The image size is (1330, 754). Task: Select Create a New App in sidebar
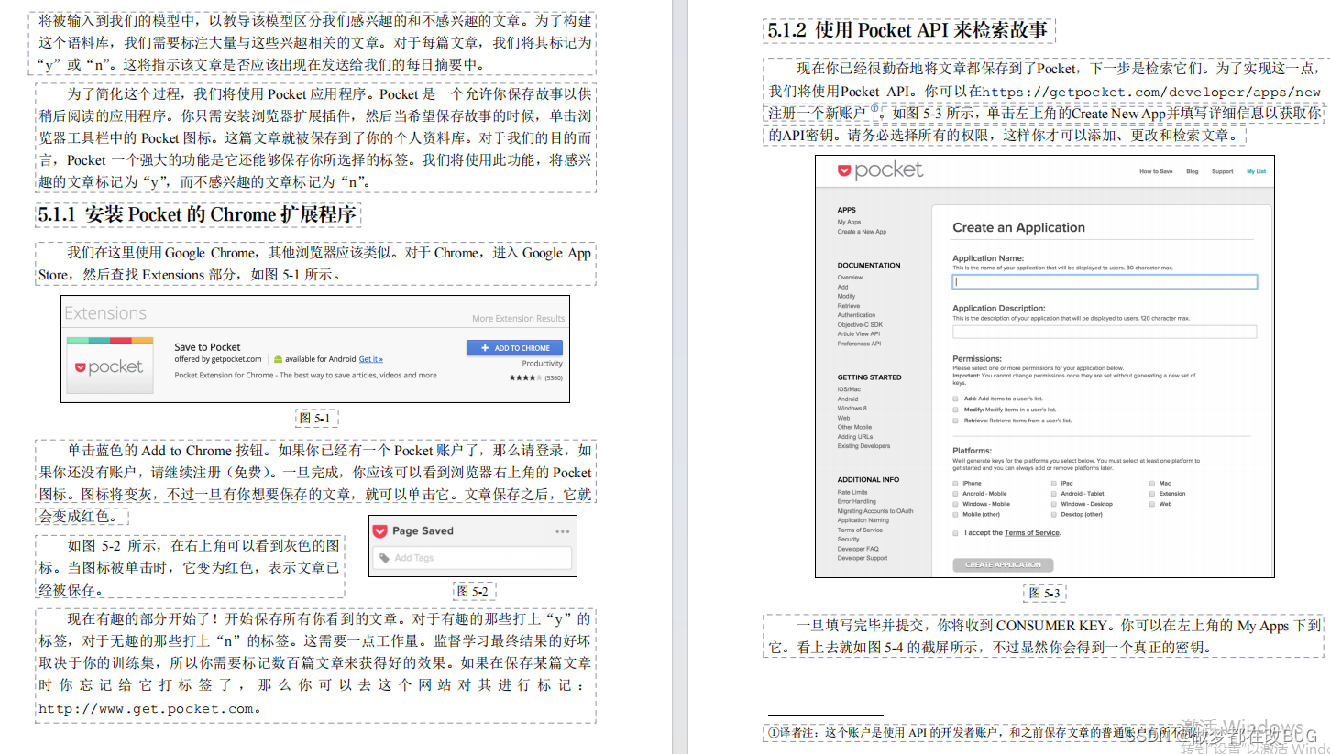(x=862, y=232)
